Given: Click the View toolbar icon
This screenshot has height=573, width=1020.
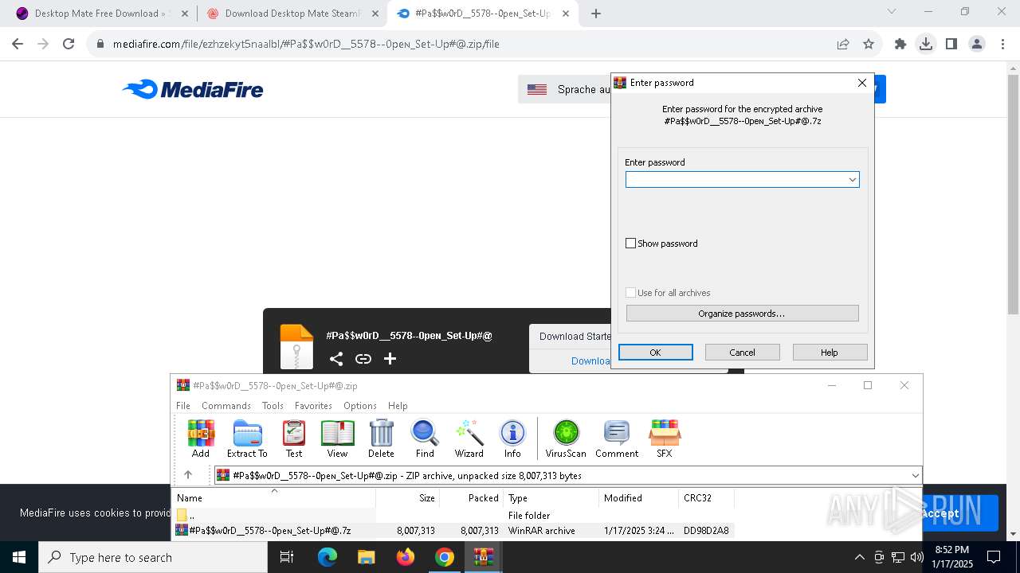Looking at the screenshot, I should point(337,439).
